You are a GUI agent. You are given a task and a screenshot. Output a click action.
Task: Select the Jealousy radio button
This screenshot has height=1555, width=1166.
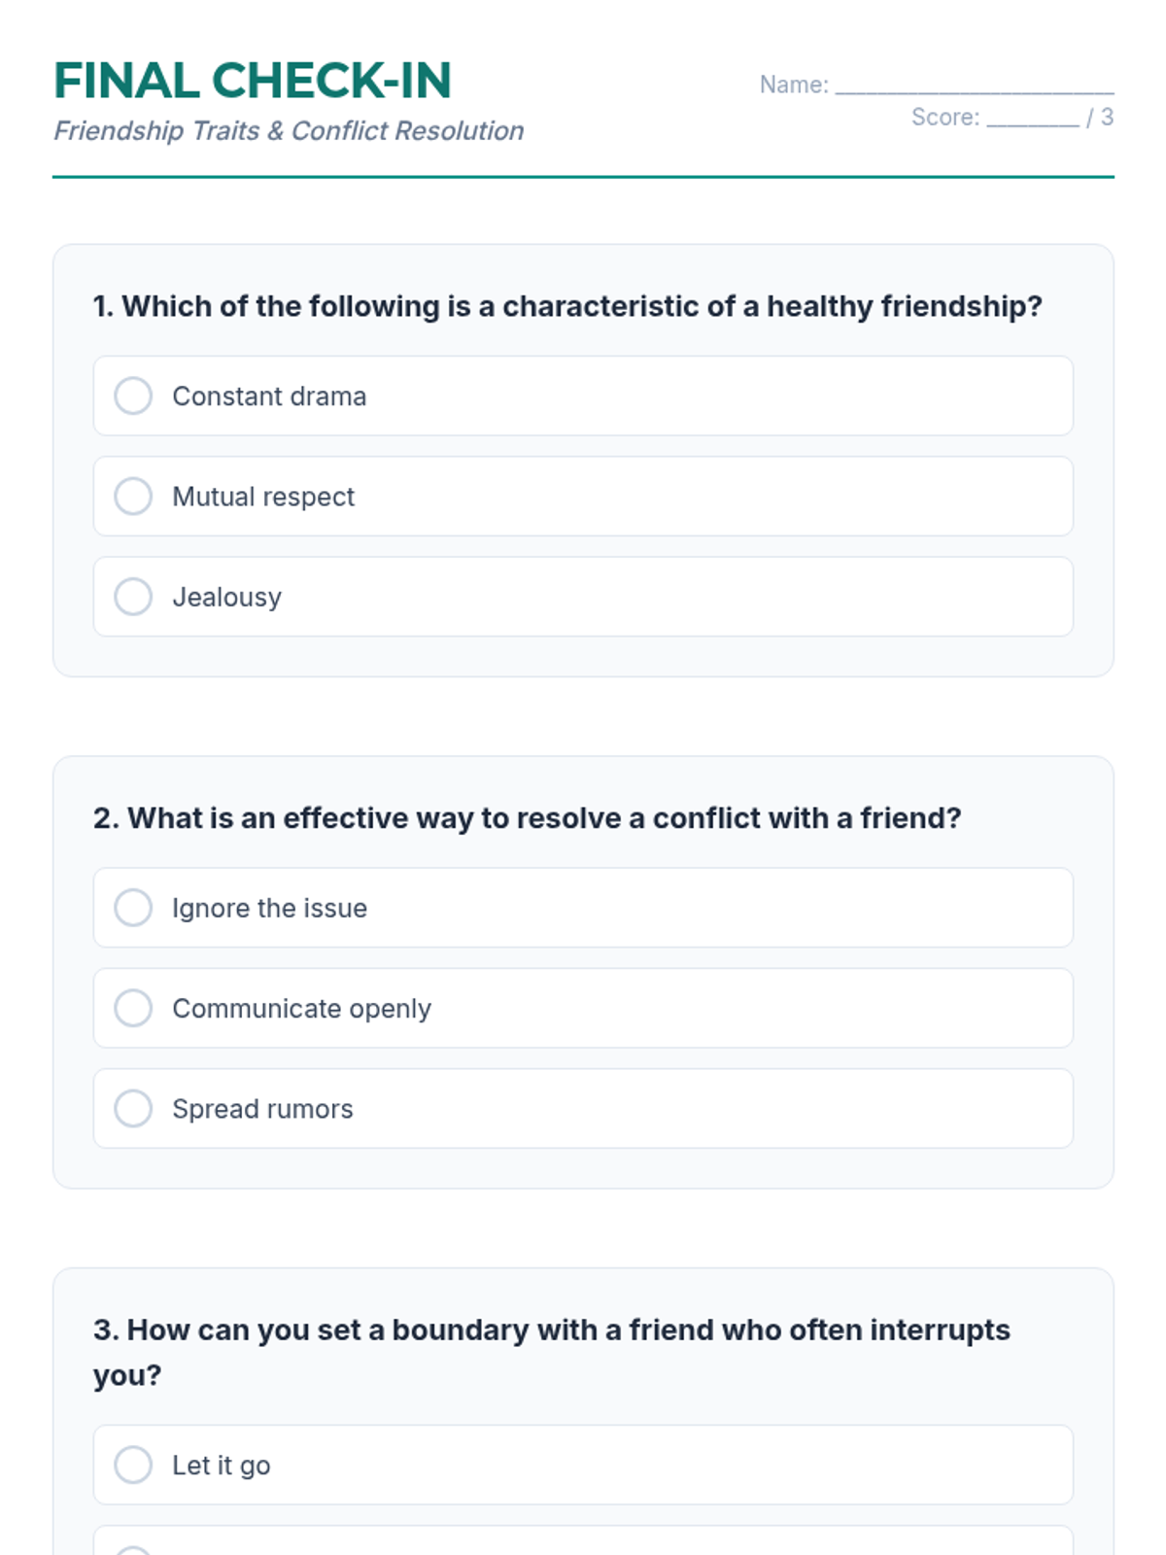click(133, 597)
